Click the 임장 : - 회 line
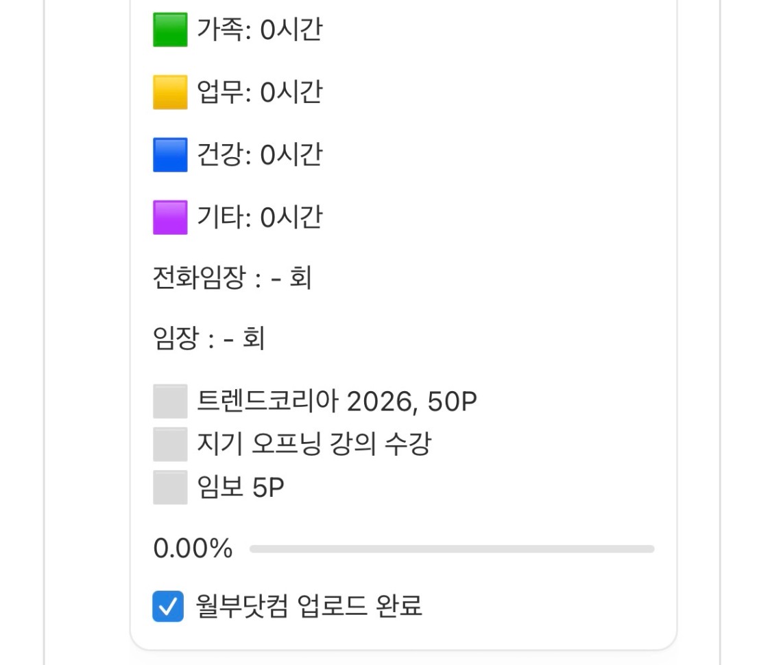768x665 pixels. tap(209, 339)
